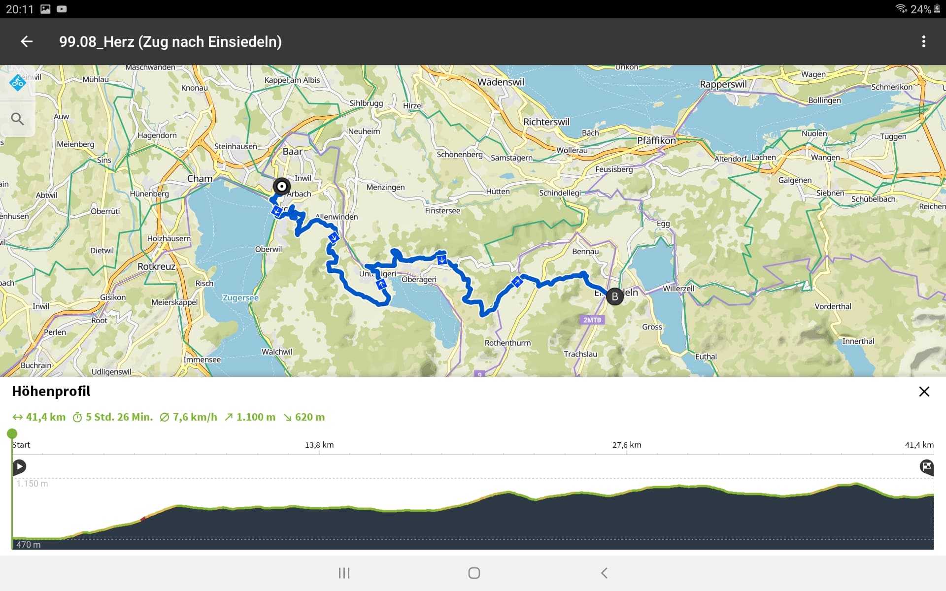Select the destination B marker

tap(614, 296)
